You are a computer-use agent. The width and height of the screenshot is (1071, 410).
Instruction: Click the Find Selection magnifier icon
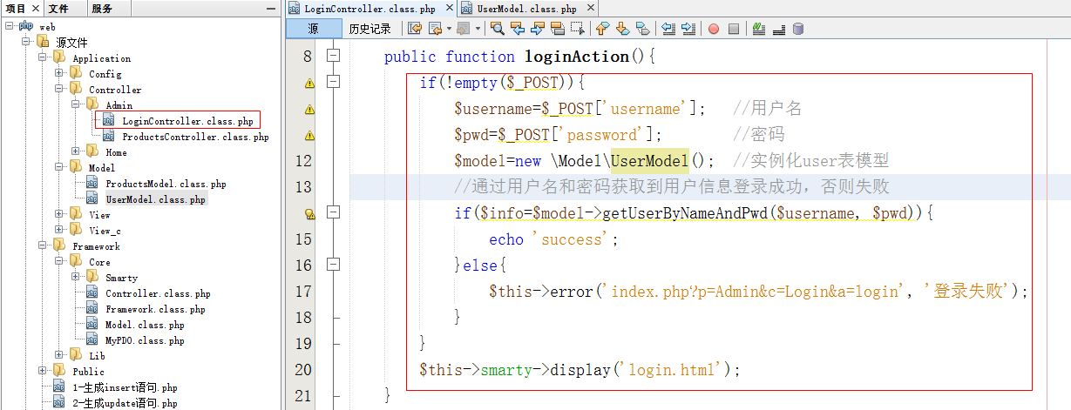point(498,29)
